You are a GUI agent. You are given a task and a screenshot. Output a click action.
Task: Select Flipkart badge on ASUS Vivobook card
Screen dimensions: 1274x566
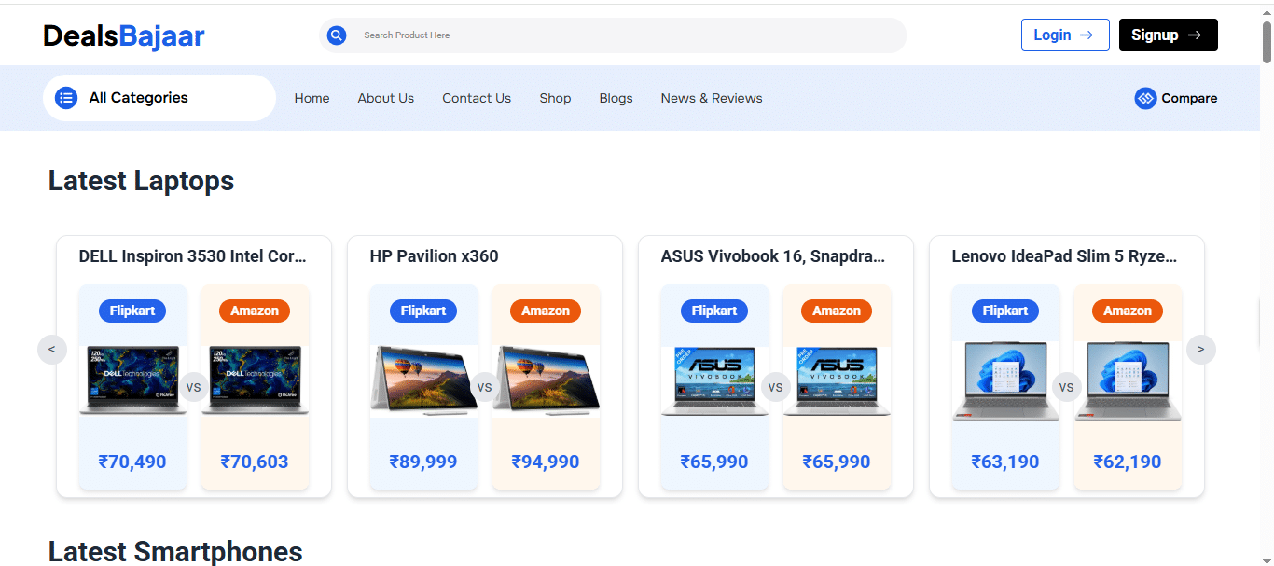[x=714, y=311]
